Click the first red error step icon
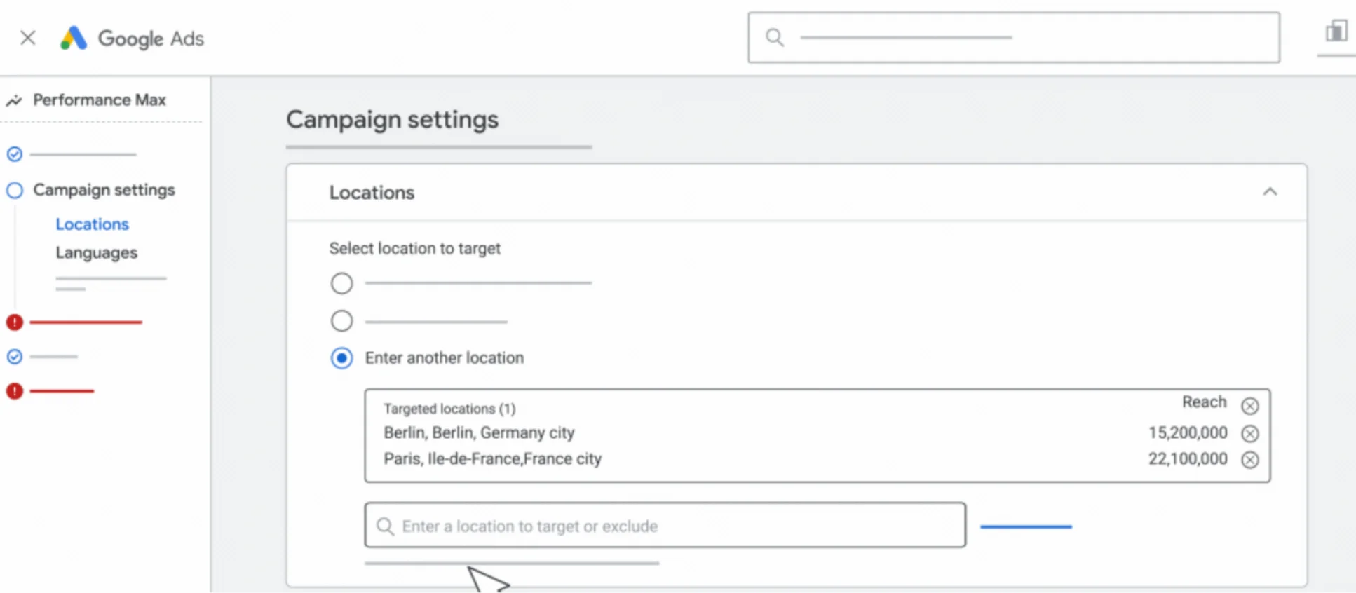 15,322
